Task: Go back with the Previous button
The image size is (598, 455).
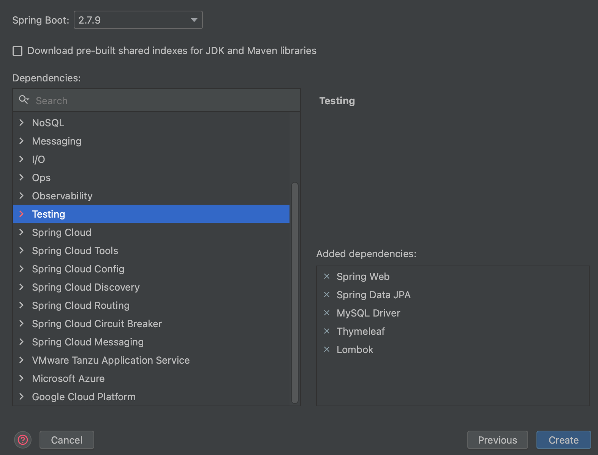Action: (498, 440)
